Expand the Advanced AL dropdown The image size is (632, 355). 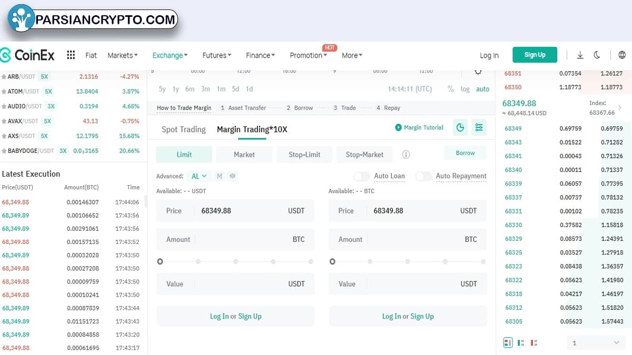199,176
